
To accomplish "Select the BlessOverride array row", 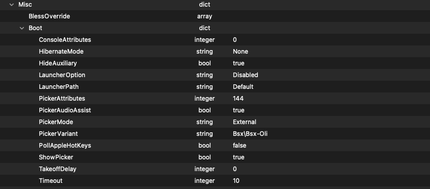I will point(215,16).
